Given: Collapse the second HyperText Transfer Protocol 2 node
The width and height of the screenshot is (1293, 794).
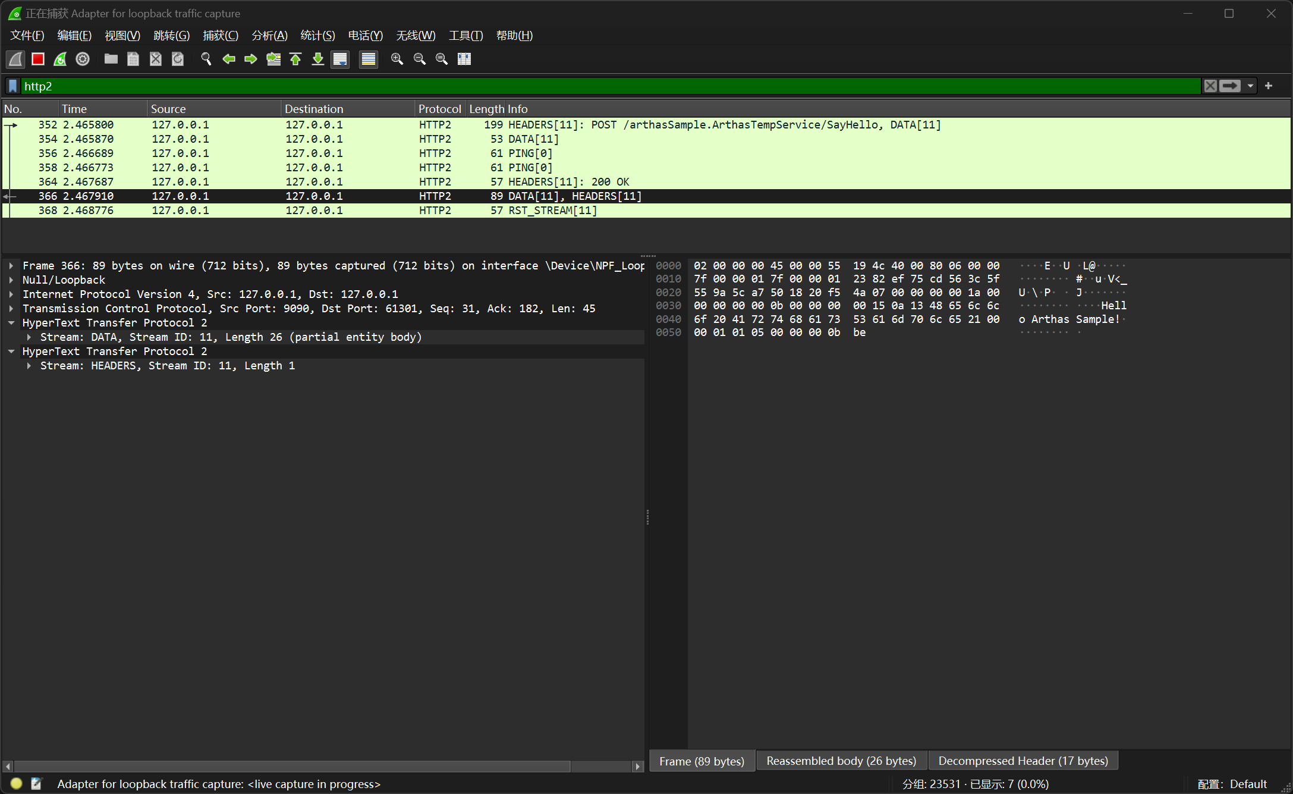Looking at the screenshot, I should tap(11, 352).
